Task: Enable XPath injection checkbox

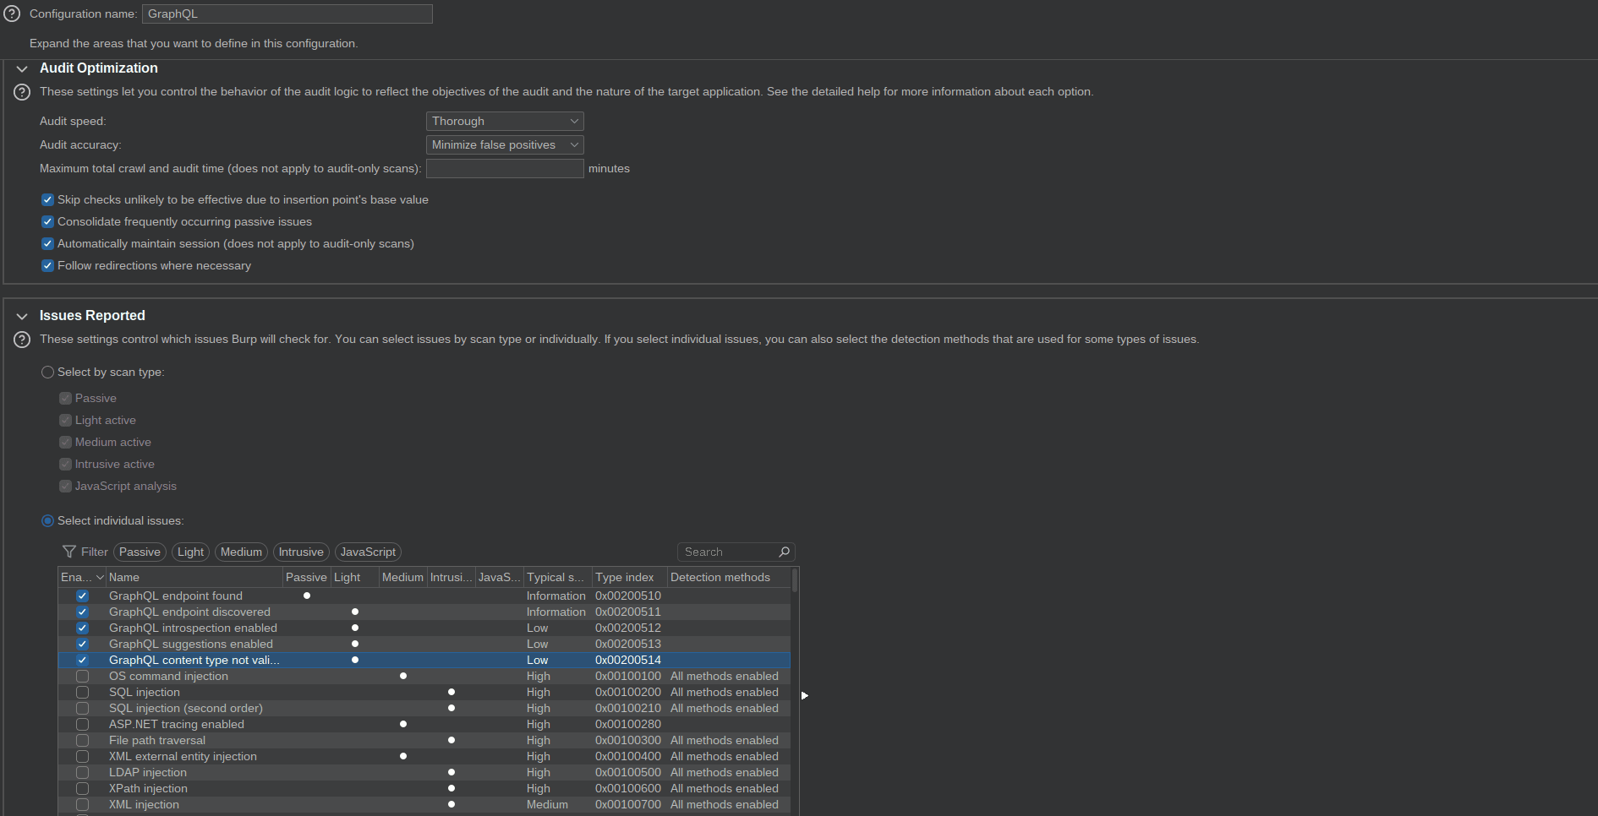Action: point(82,789)
